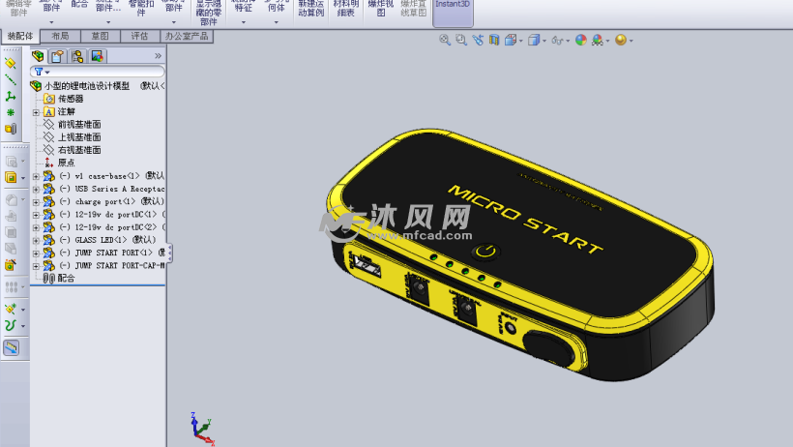Viewport: 793px width, 447px height.
Task: Click Apply Scene icon
Action: (x=598, y=40)
